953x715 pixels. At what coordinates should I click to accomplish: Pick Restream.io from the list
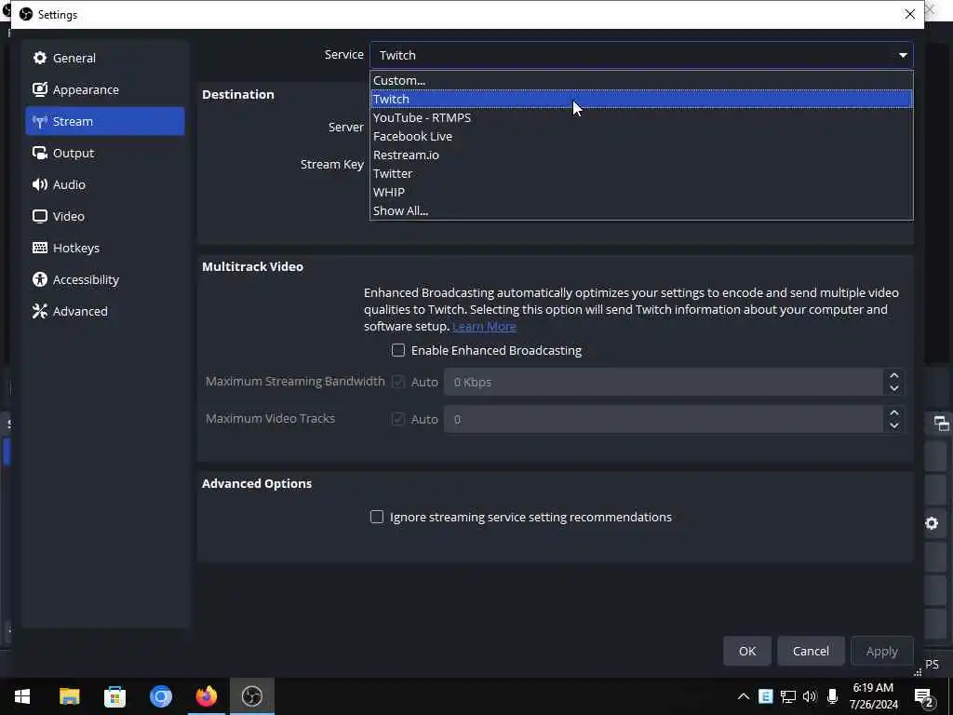pos(641,155)
